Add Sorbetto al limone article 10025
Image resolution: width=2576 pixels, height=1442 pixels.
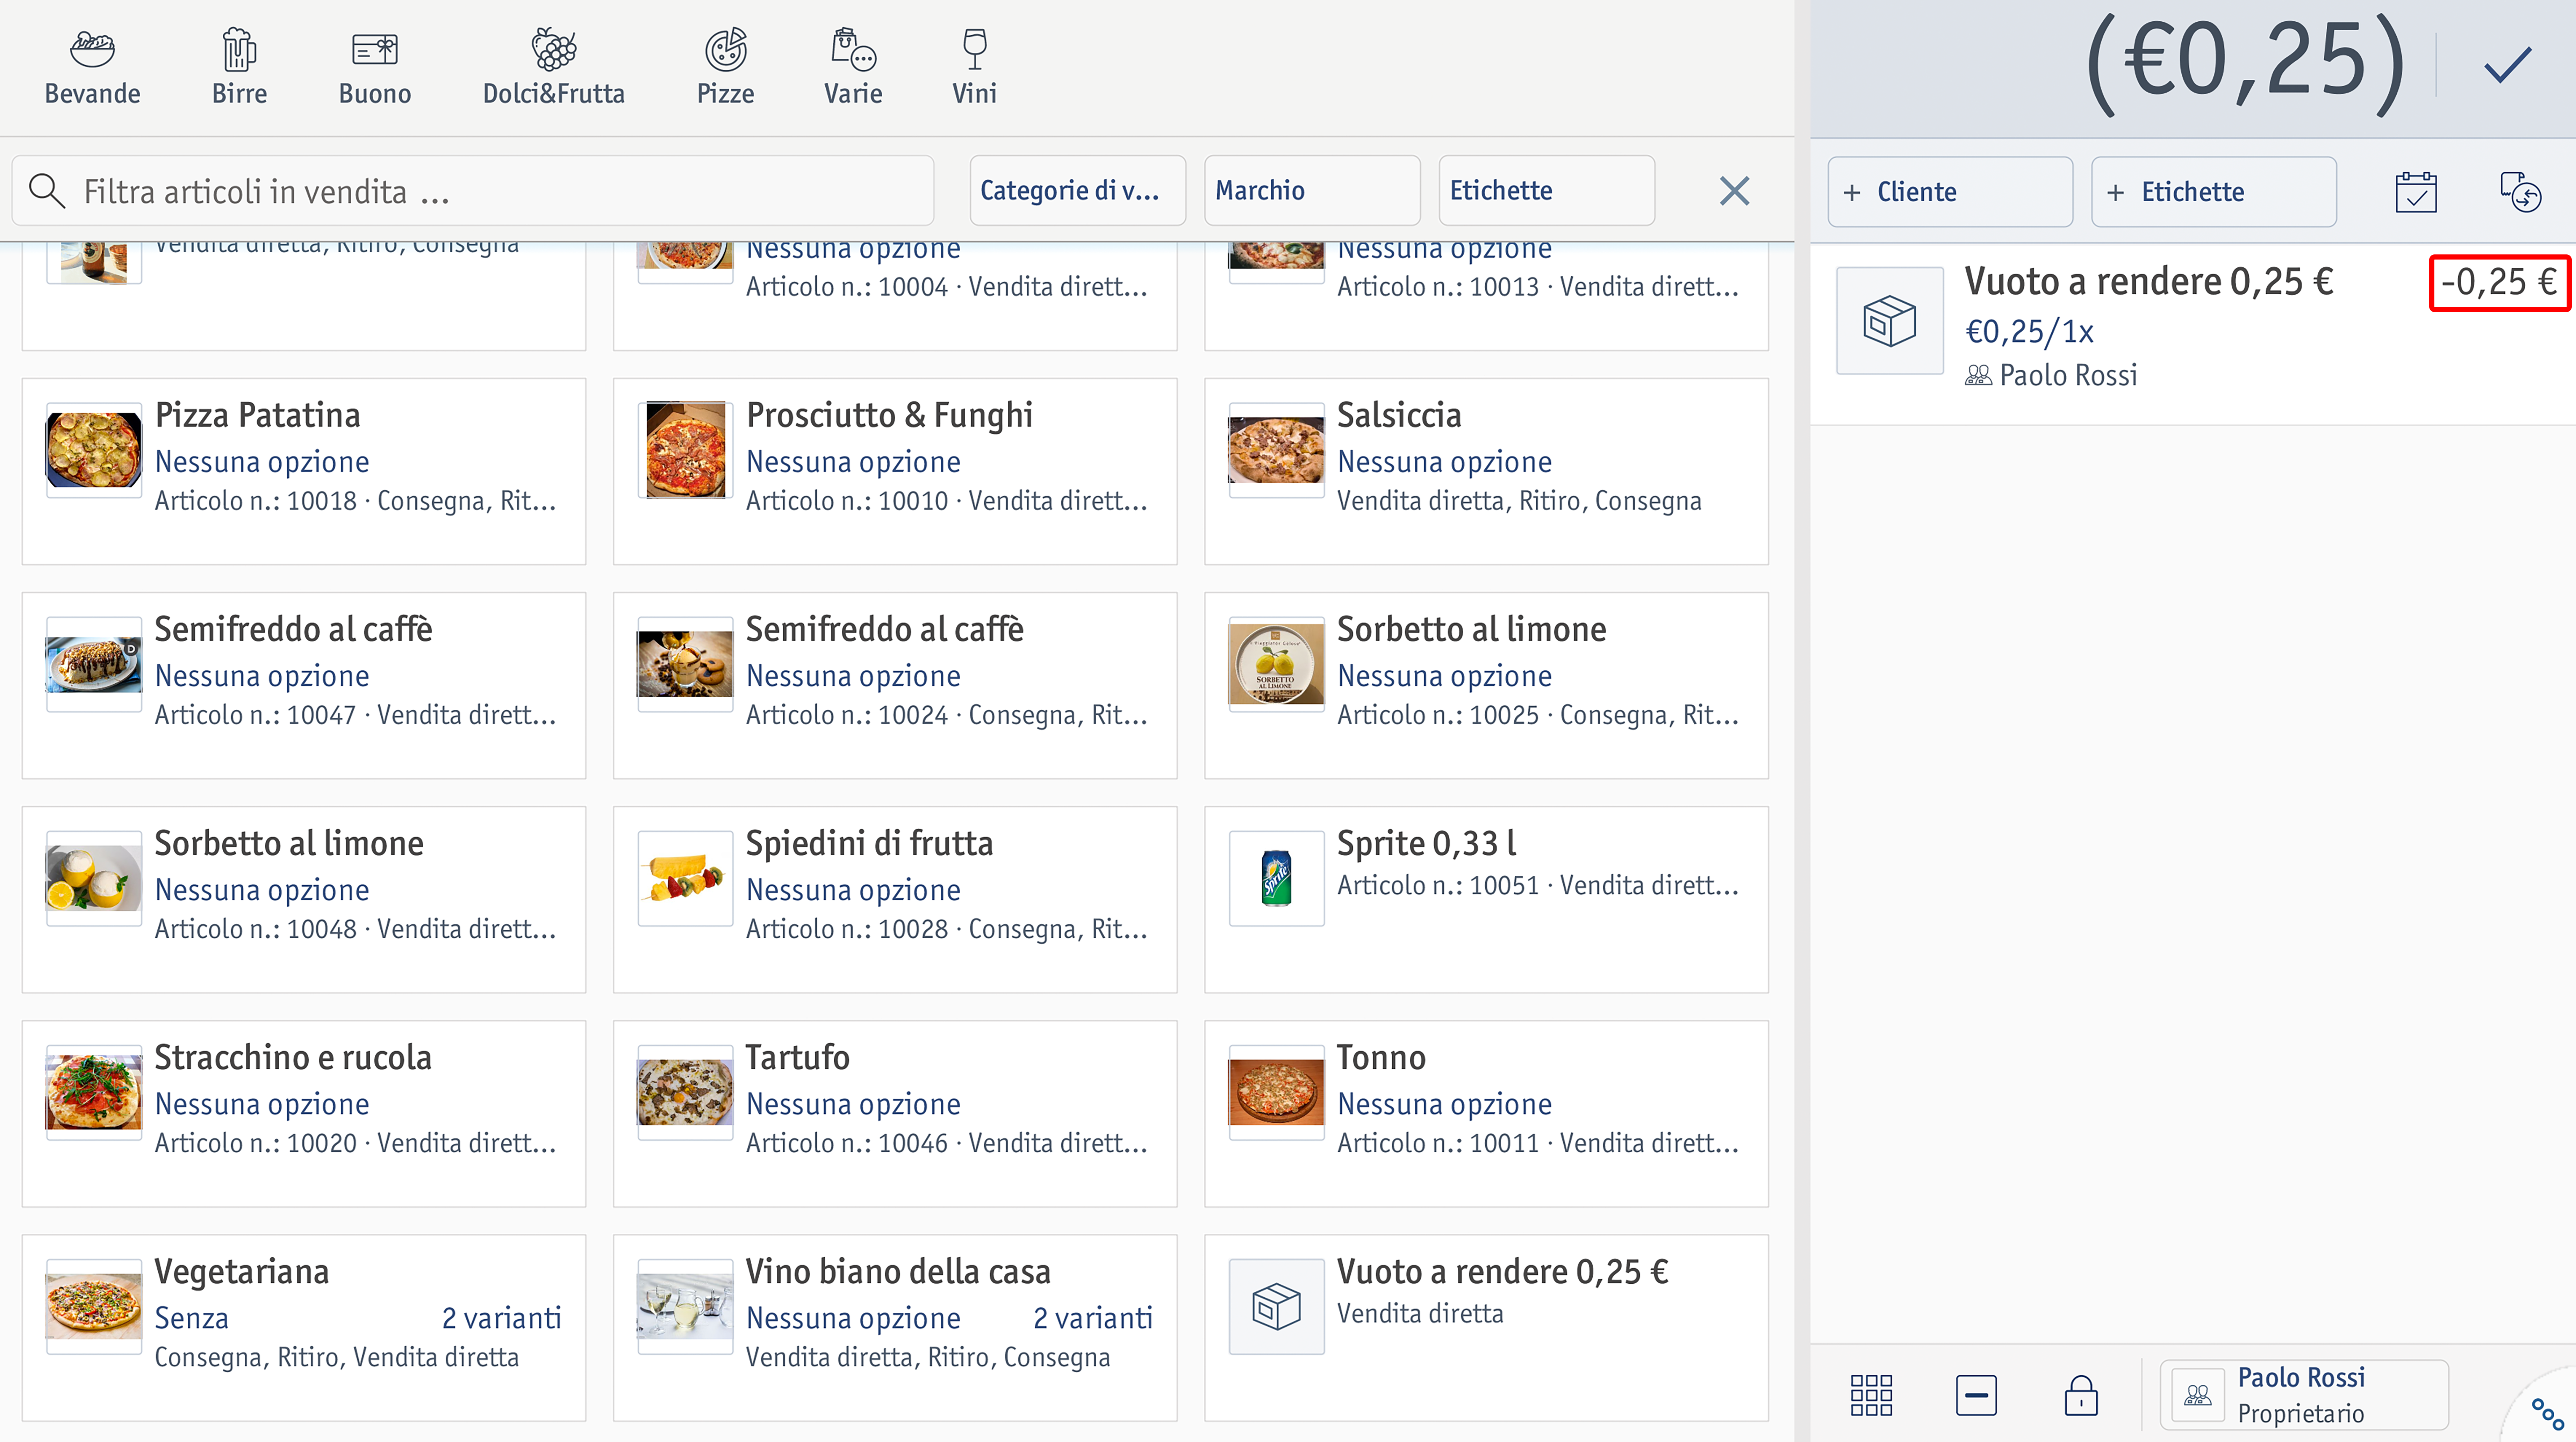coord(1486,685)
